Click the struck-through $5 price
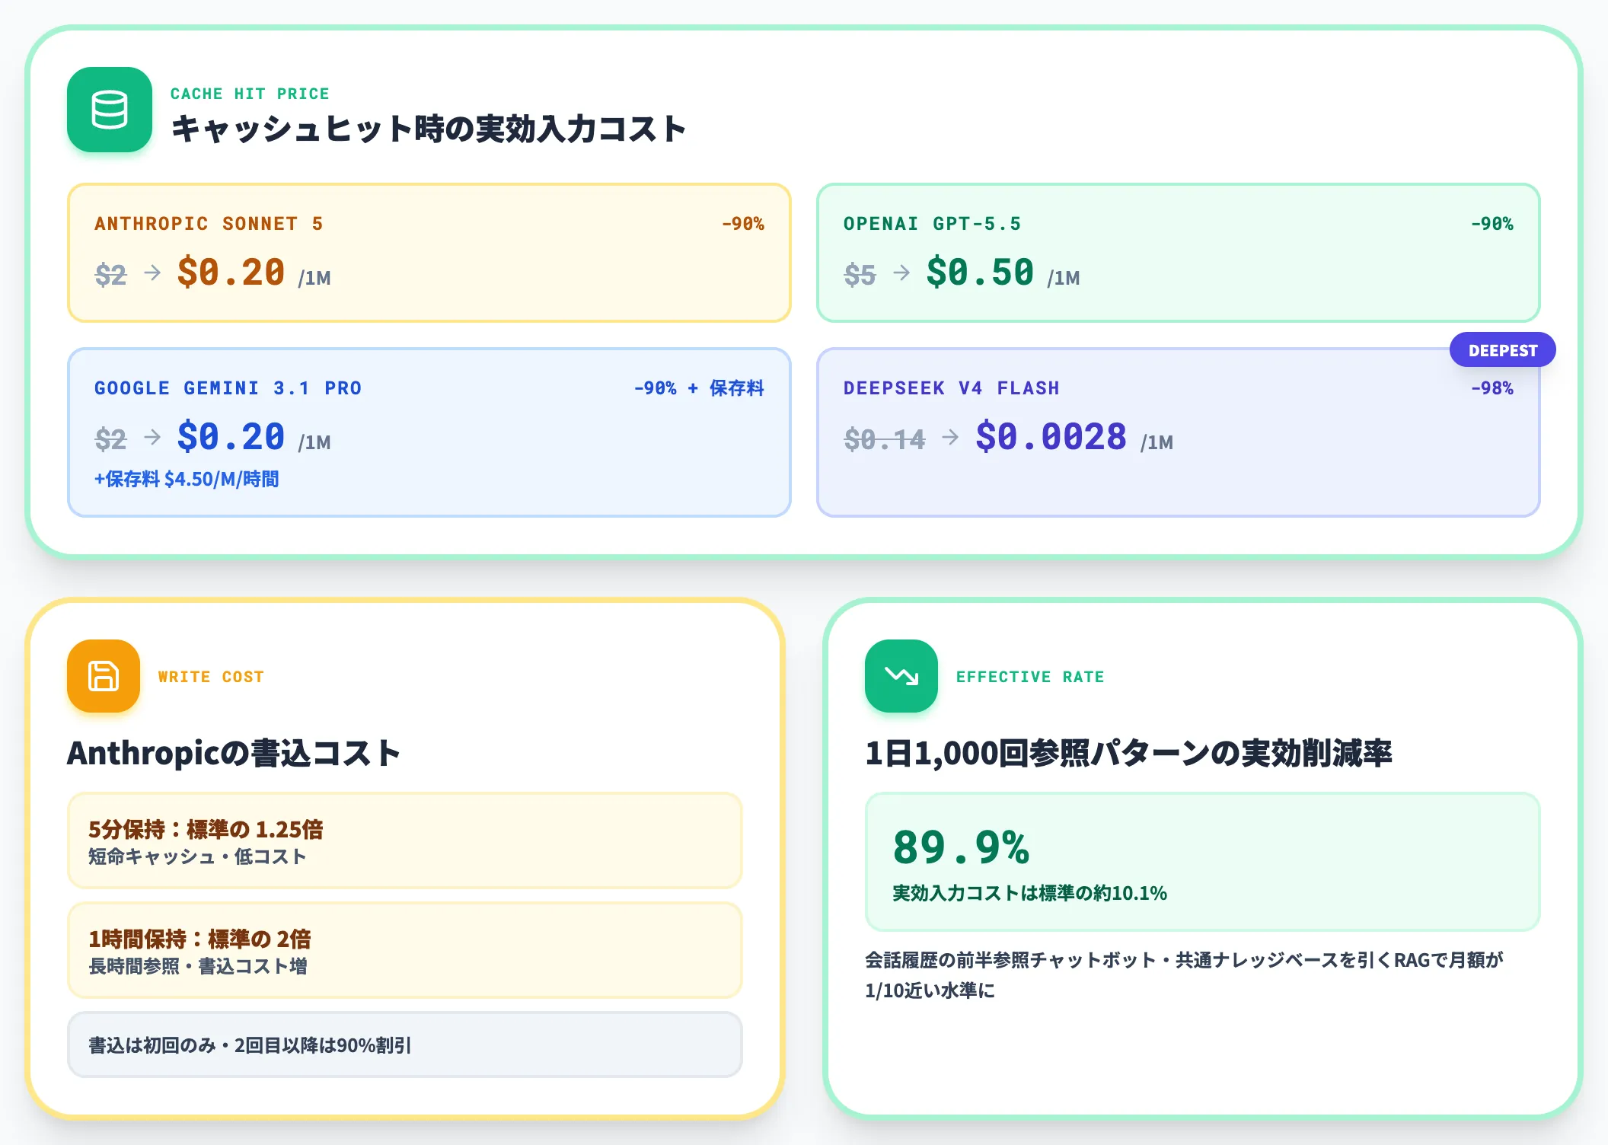Image resolution: width=1608 pixels, height=1145 pixels. (x=860, y=275)
